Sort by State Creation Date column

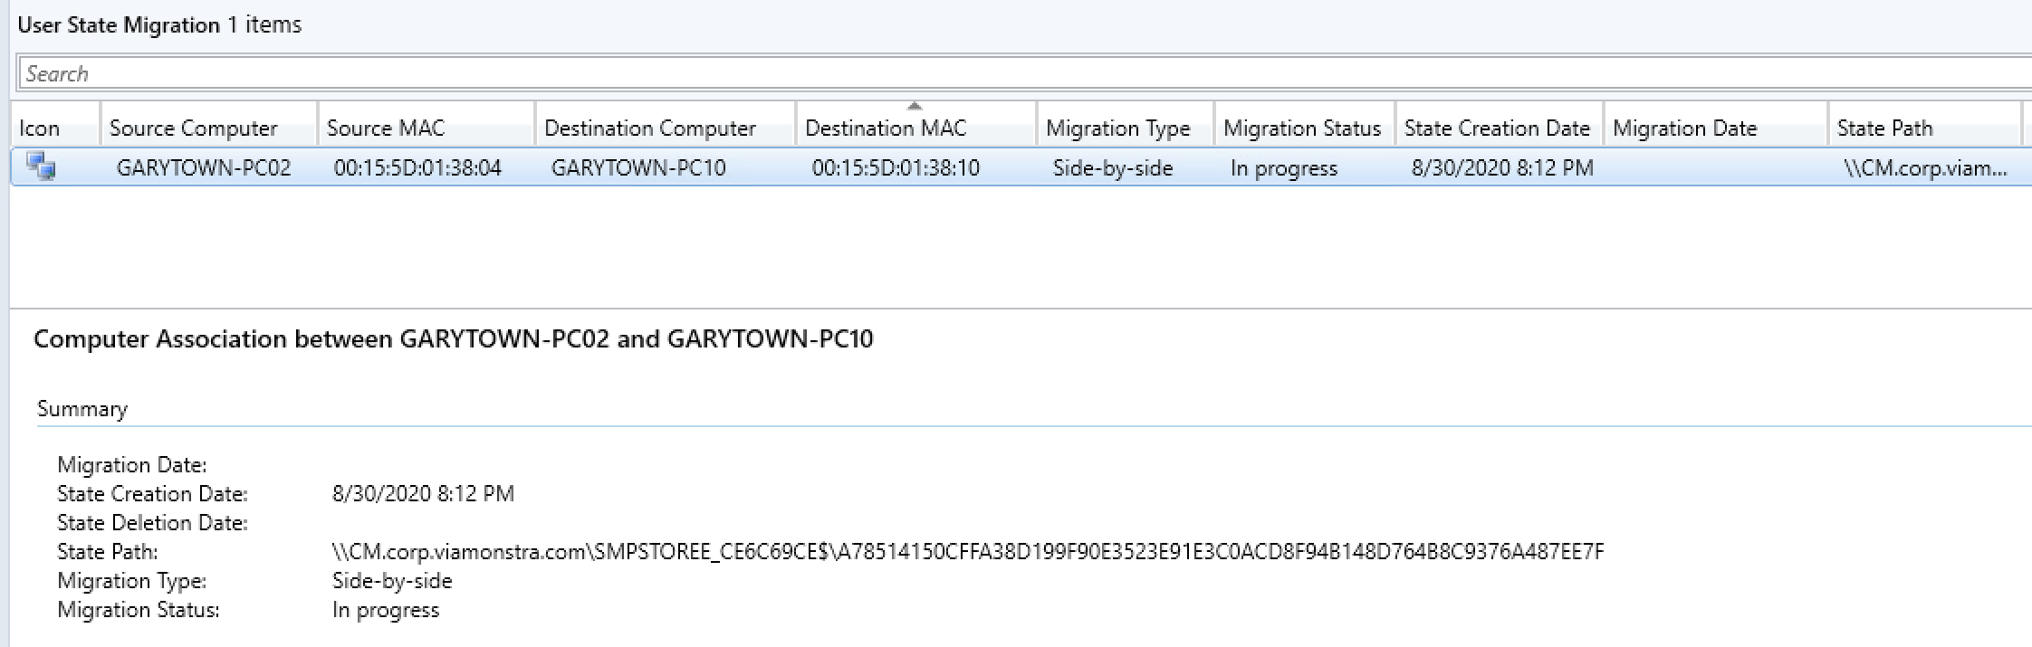tap(1496, 128)
